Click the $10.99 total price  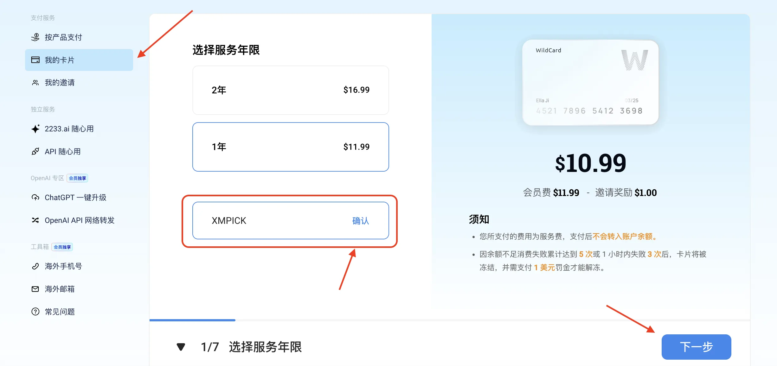[590, 163]
